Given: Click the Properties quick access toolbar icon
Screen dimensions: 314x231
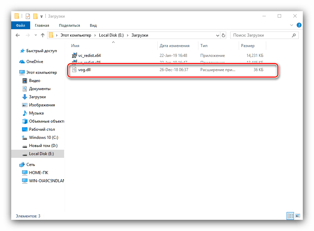Looking at the screenshot, I should (28, 16).
